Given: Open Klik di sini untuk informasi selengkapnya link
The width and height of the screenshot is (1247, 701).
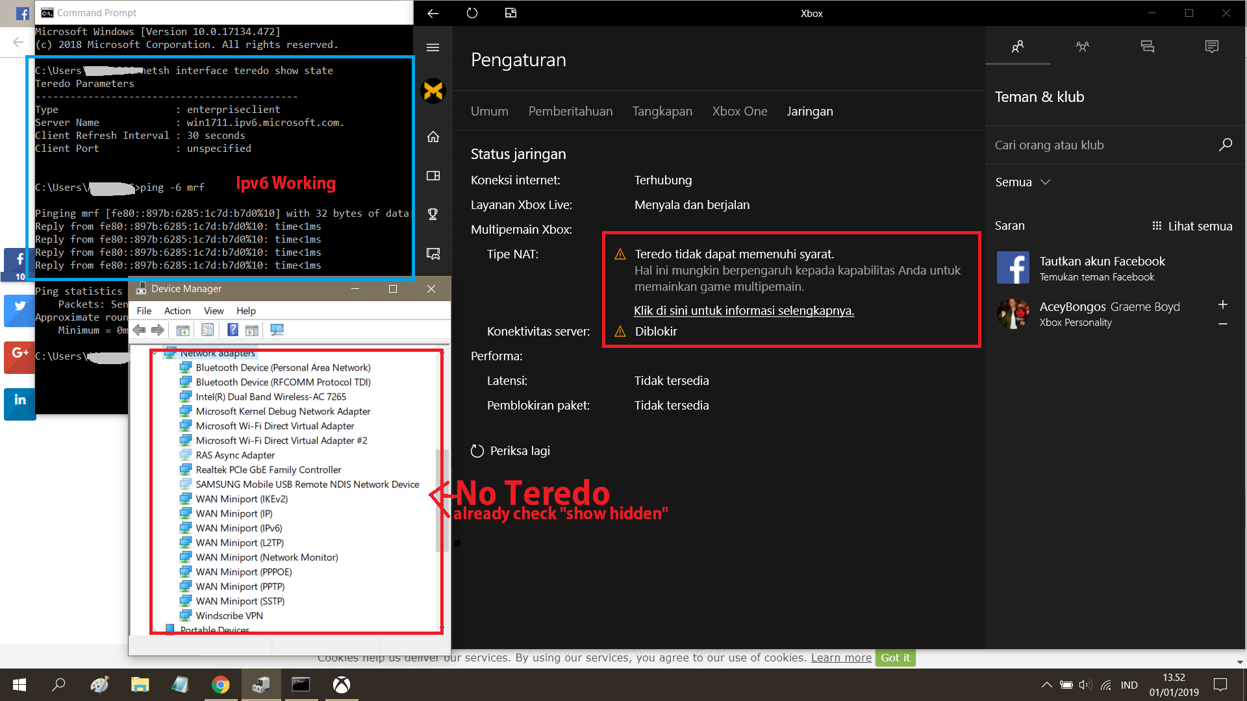Looking at the screenshot, I should (x=744, y=310).
